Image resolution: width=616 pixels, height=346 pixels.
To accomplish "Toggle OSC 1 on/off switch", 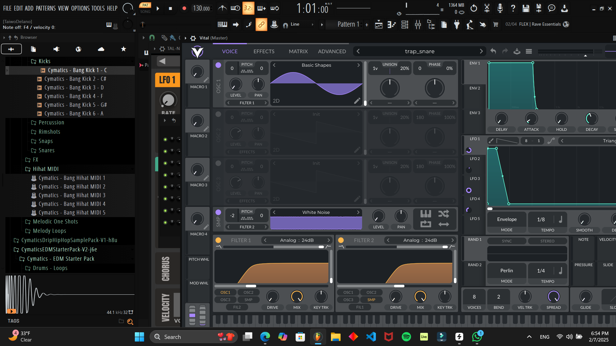I will coord(218,65).
